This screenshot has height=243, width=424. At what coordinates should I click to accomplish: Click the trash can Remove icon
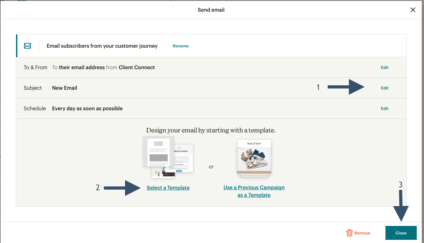coord(349,233)
